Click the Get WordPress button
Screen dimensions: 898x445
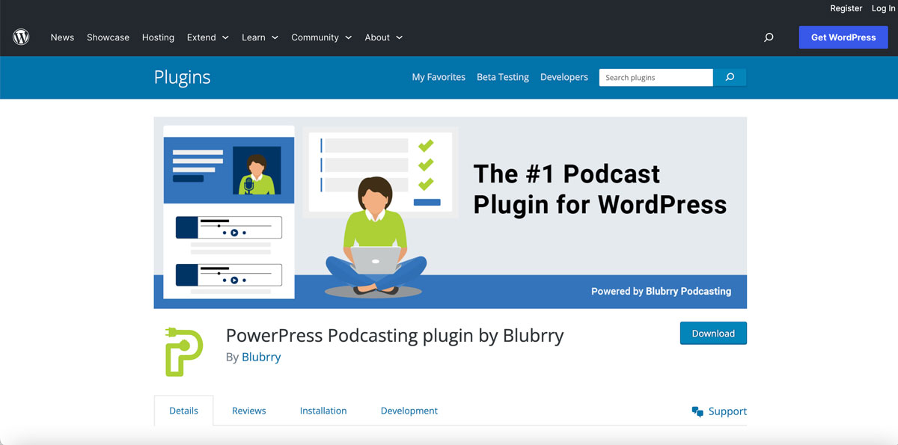click(843, 37)
